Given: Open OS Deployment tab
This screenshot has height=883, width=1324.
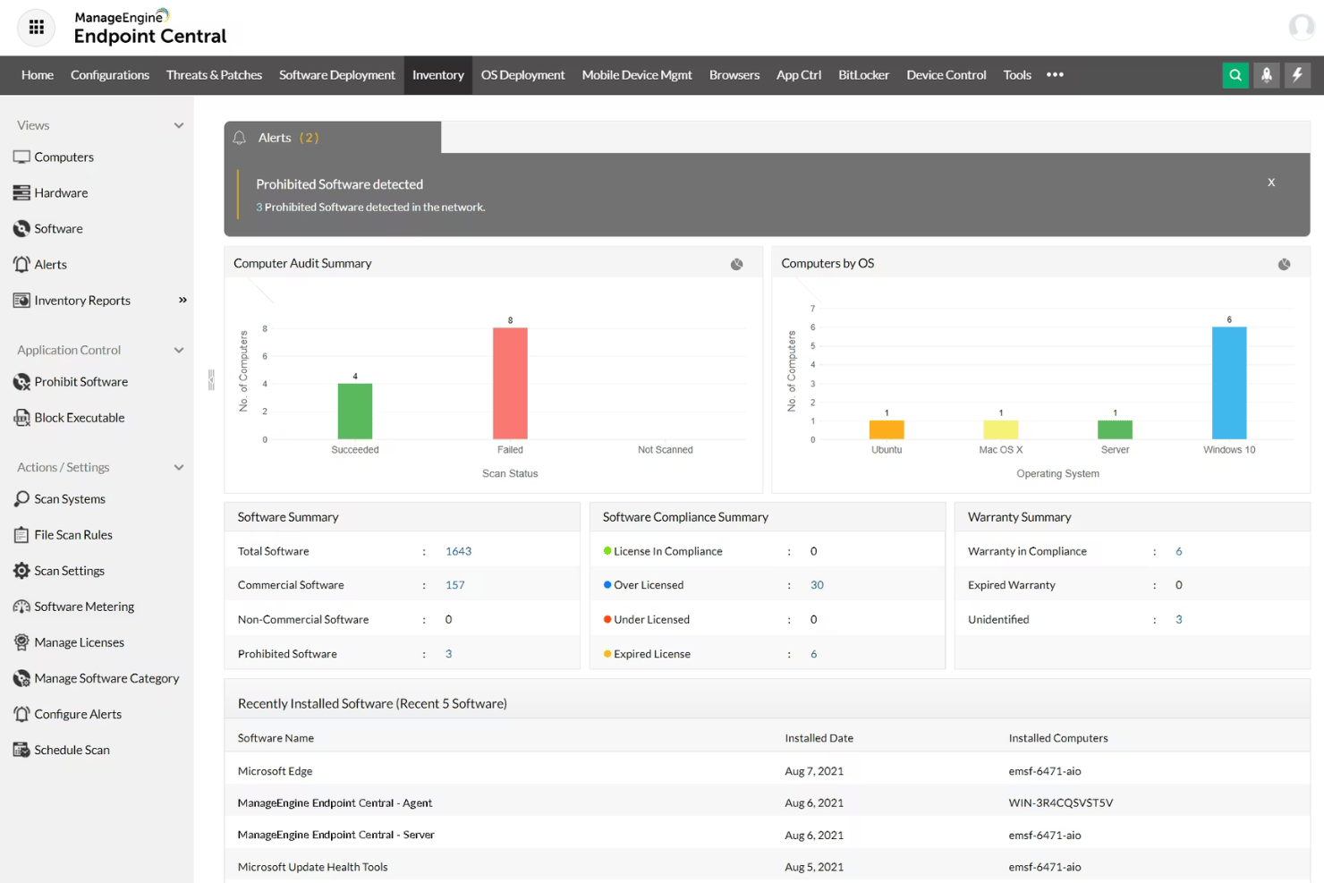Looking at the screenshot, I should tap(523, 75).
